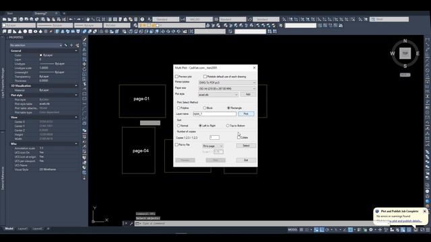Screen dimensions: 431x242
Task: Switch to the Model tab
Action: click(x=9, y=229)
